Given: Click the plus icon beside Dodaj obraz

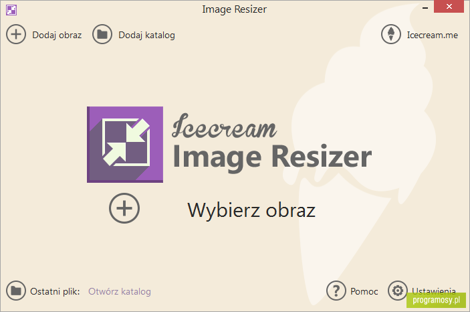Looking at the screenshot, I should [16, 34].
